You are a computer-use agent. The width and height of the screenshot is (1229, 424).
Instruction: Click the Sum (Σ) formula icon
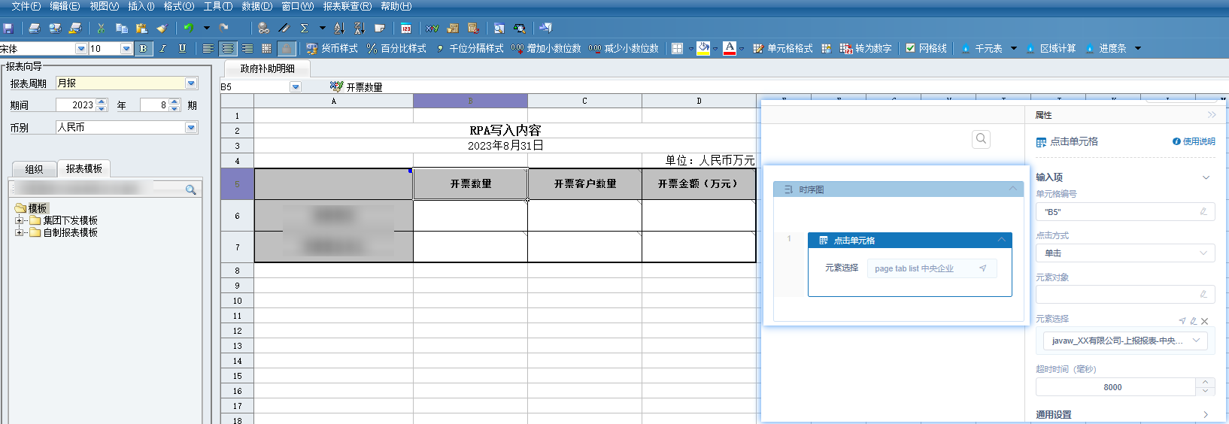tap(305, 29)
